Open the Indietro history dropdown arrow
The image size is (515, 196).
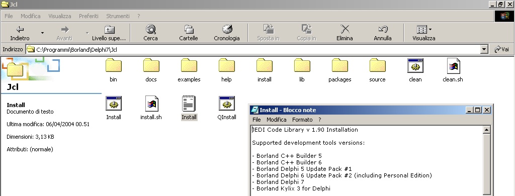[x=42, y=33]
